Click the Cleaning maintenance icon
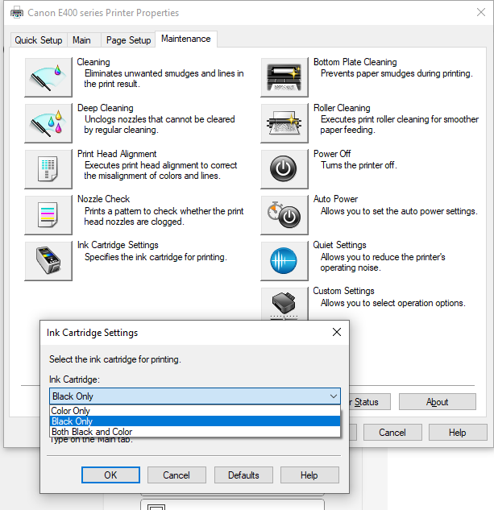Viewport: 494px width, 510px height. click(x=48, y=77)
